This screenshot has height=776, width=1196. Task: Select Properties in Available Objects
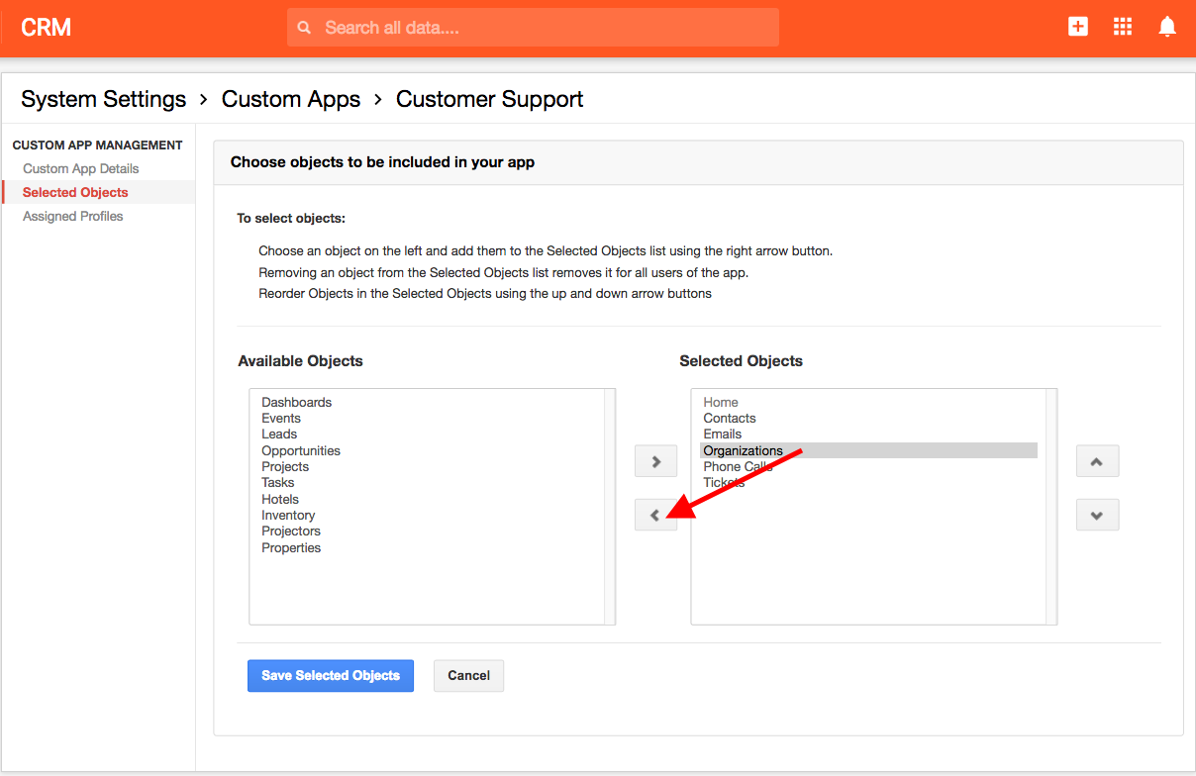[x=291, y=547]
